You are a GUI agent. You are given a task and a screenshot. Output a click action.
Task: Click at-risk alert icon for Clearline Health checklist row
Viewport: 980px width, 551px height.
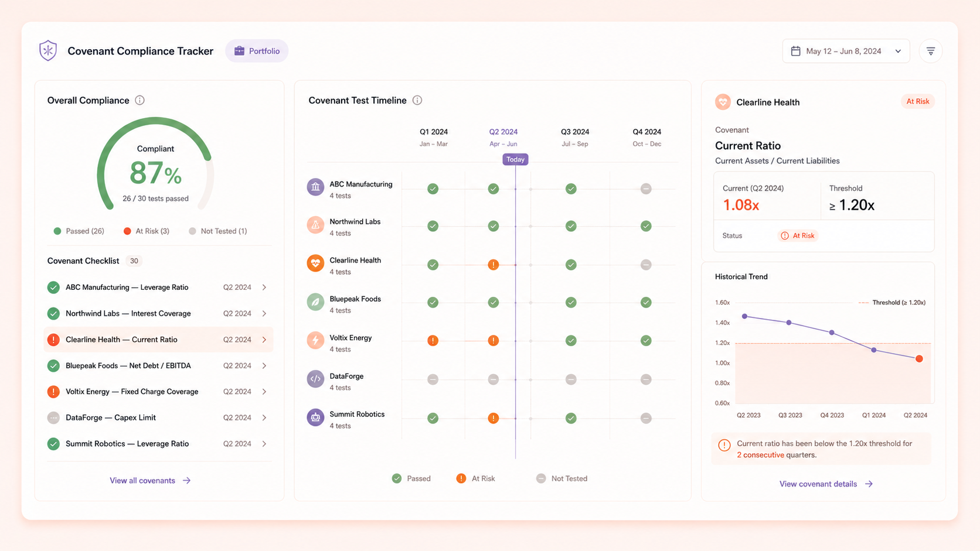pos(53,340)
